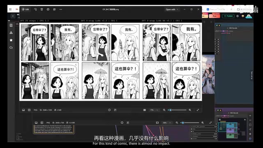Zoom out in the front photo viewer
This screenshot has height=148, width=263.
click(x=164, y=110)
